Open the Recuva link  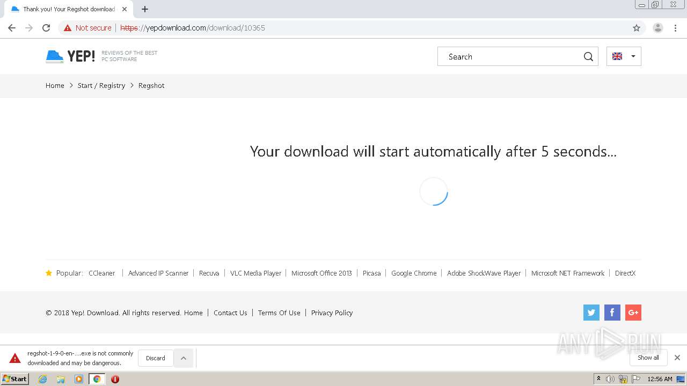[209, 273]
